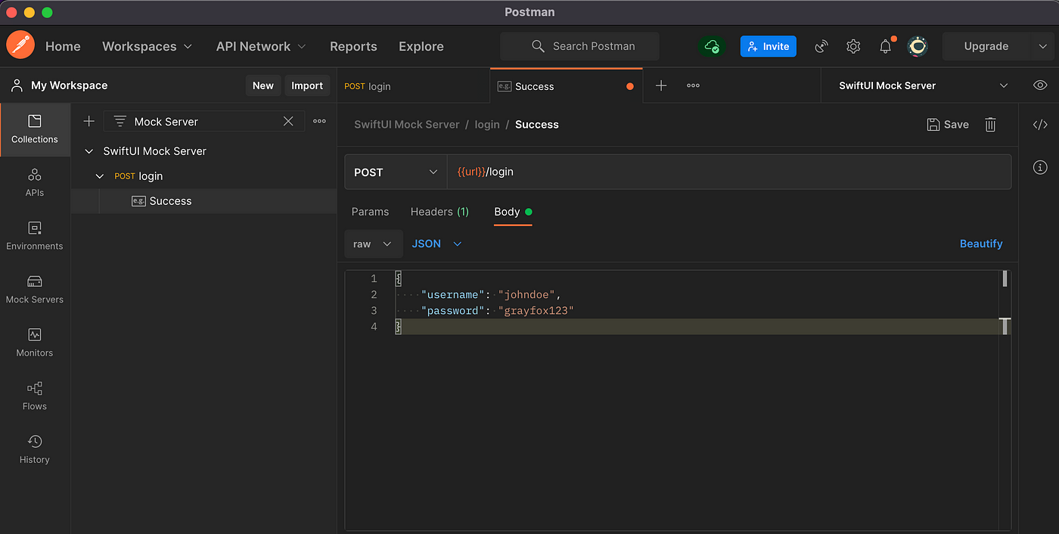
Task: Open the Collections sidebar panel
Action: 35,129
